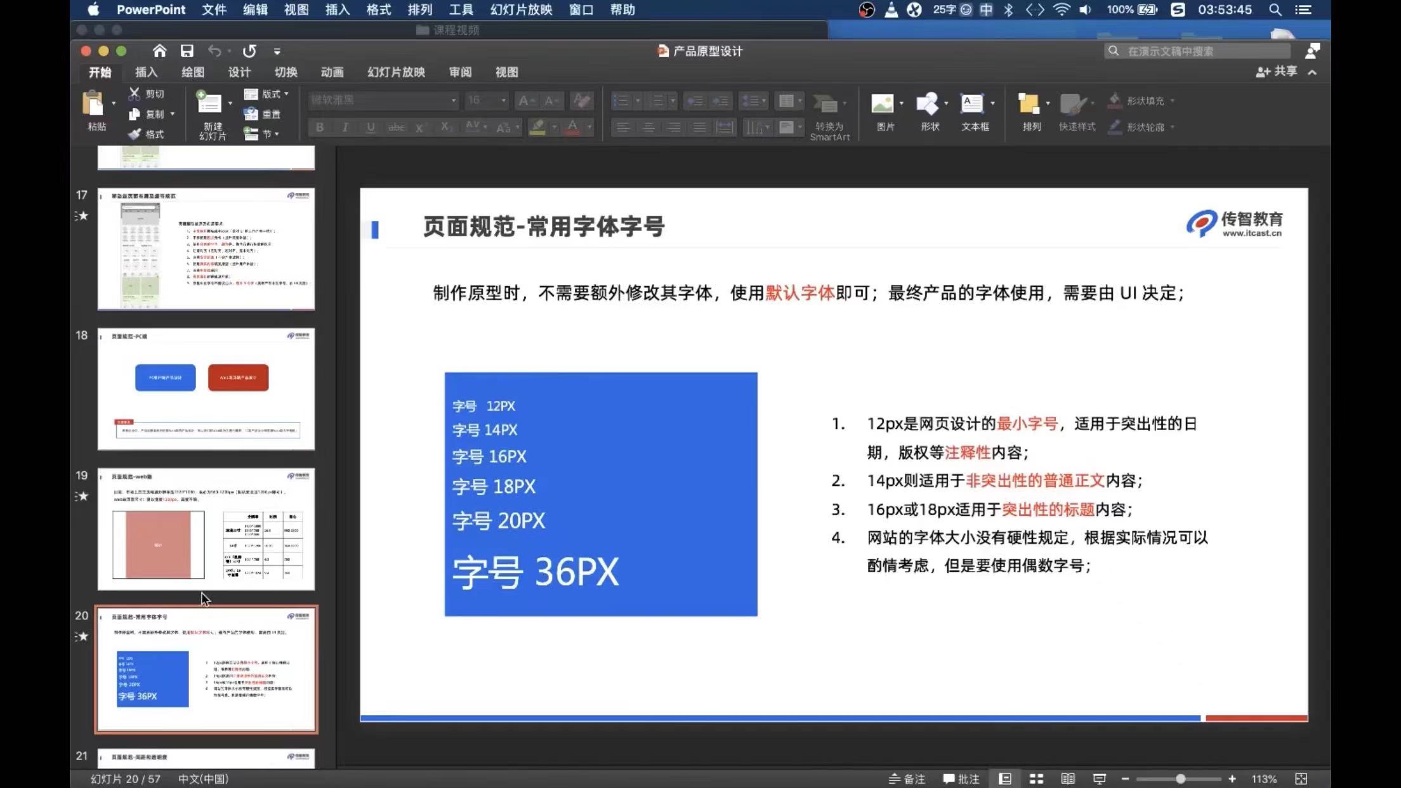Click the Paste (粘贴) clipboard icon
Image resolution: width=1401 pixels, height=788 pixels.
(93, 103)
